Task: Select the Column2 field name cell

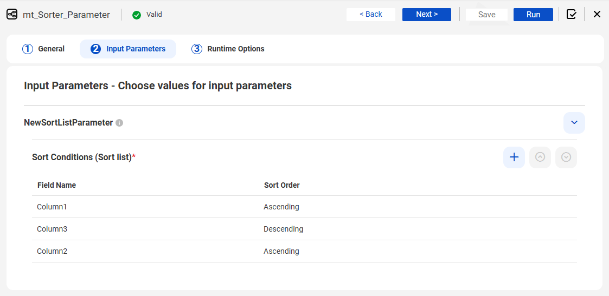Action: pyautogui.click(x=52, y=251)
